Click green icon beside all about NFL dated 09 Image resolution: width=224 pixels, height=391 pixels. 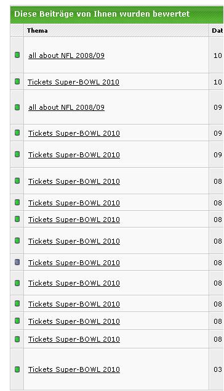(x=17, y=107)
